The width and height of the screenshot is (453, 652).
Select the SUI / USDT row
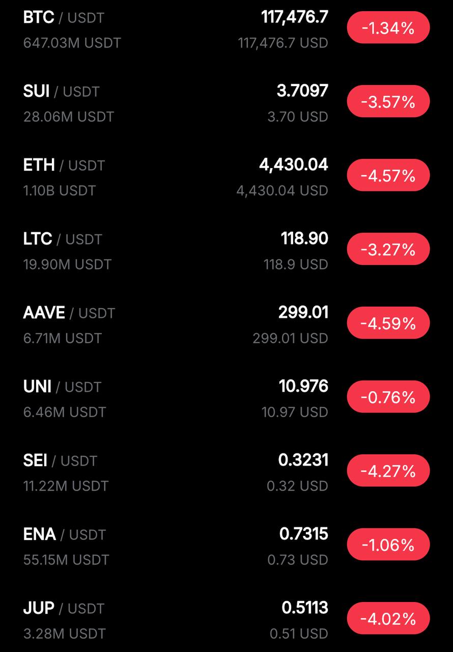point(227,103)
